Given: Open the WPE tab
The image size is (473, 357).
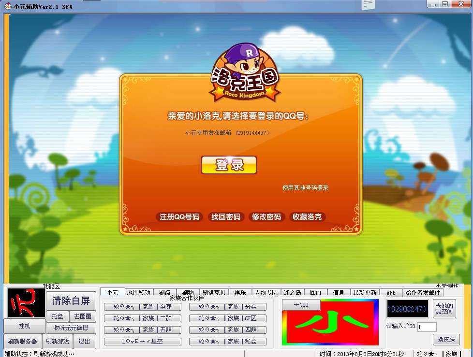Looking at the screenshot, I should click(391, 292).
